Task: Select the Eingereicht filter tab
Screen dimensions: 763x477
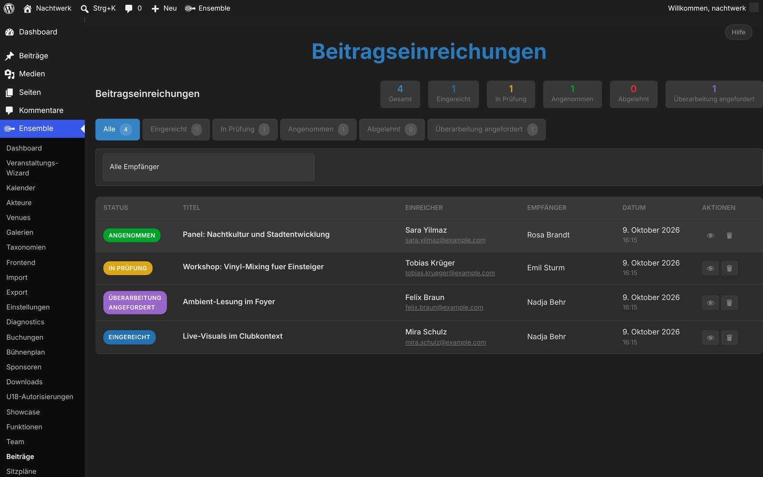Action: [x=176, y=129]
